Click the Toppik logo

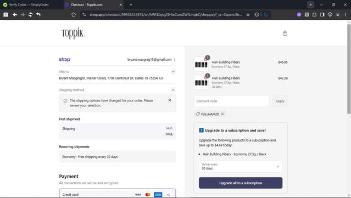pos(73,33)
